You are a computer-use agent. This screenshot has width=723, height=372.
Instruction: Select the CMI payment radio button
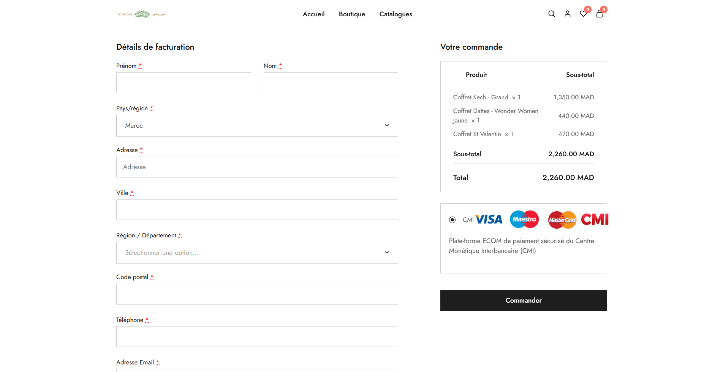click(x=452, y=220)
